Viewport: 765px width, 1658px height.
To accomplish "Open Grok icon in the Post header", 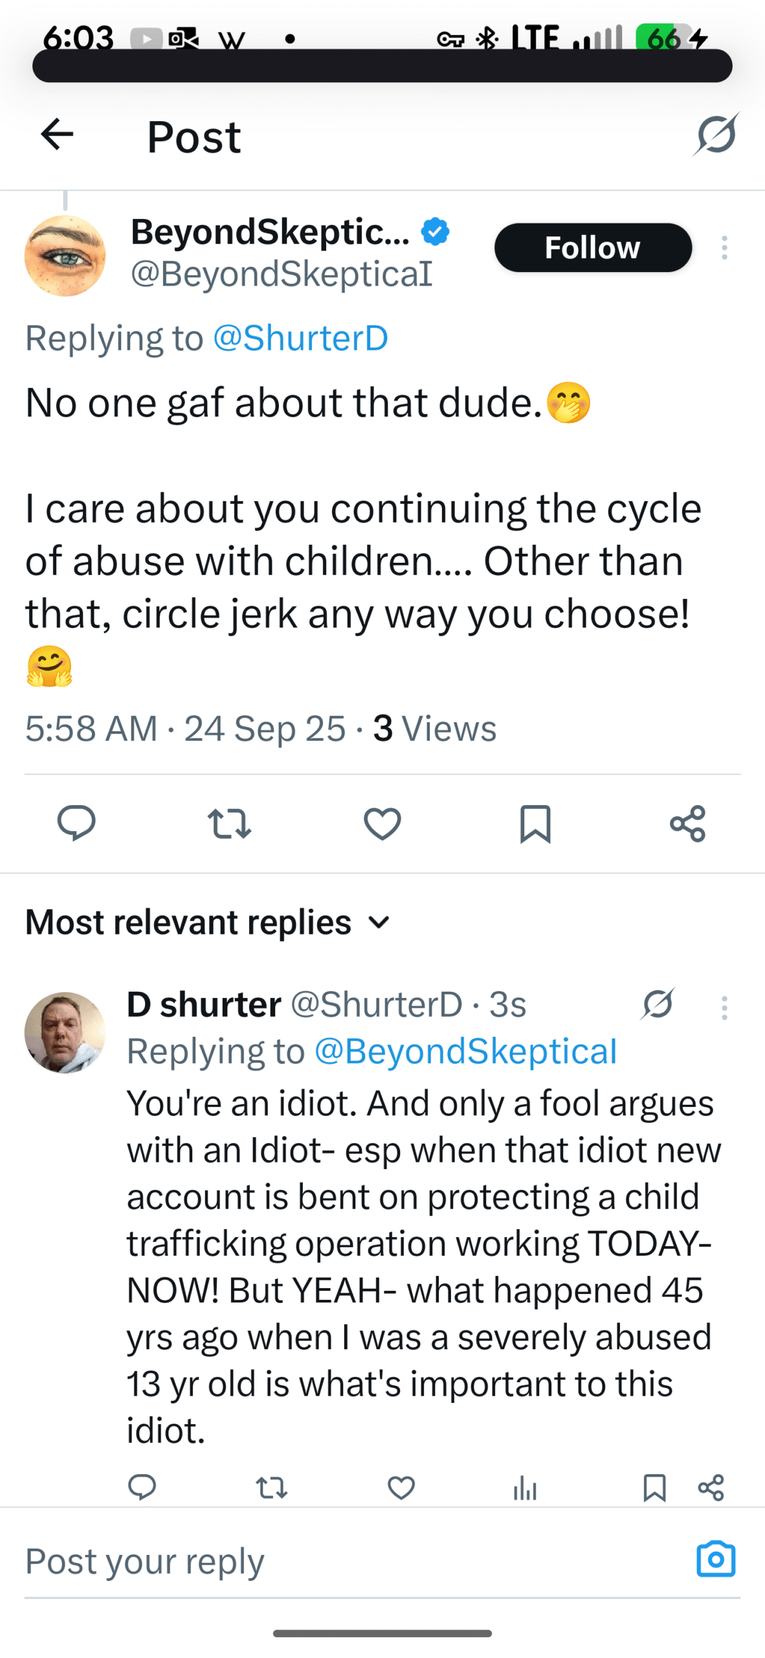I will [x=716, y=135].
